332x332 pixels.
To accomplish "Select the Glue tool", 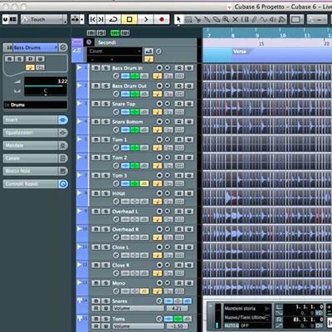I will coord(207,20).
